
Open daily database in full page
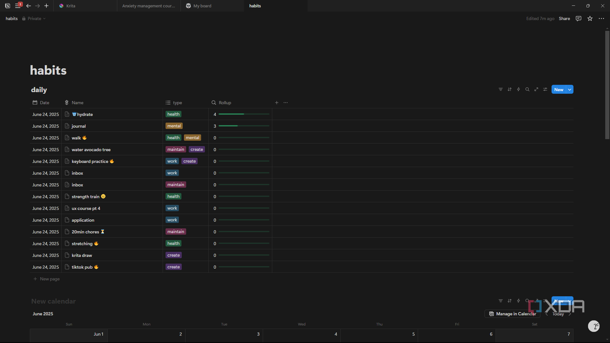tap(536, 89)
